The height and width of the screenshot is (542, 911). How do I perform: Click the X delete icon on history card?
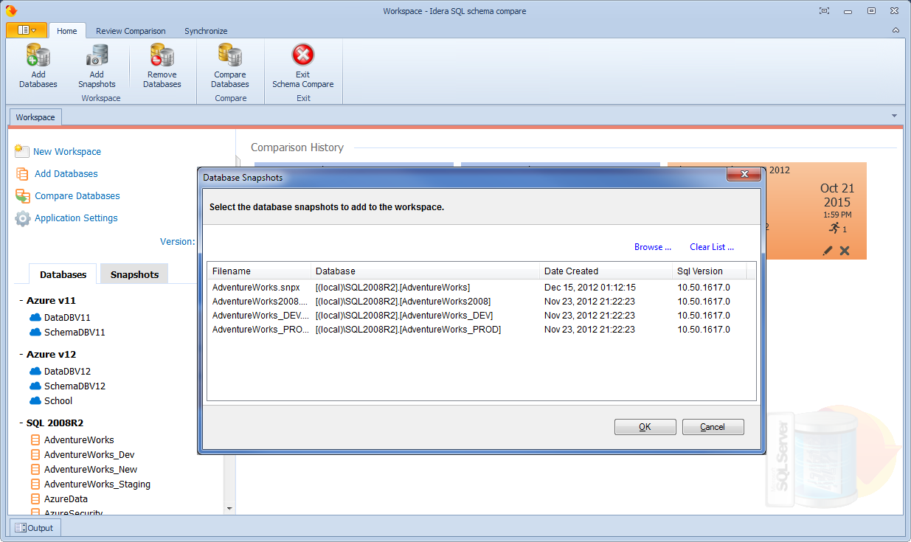(x=845, y=251)
